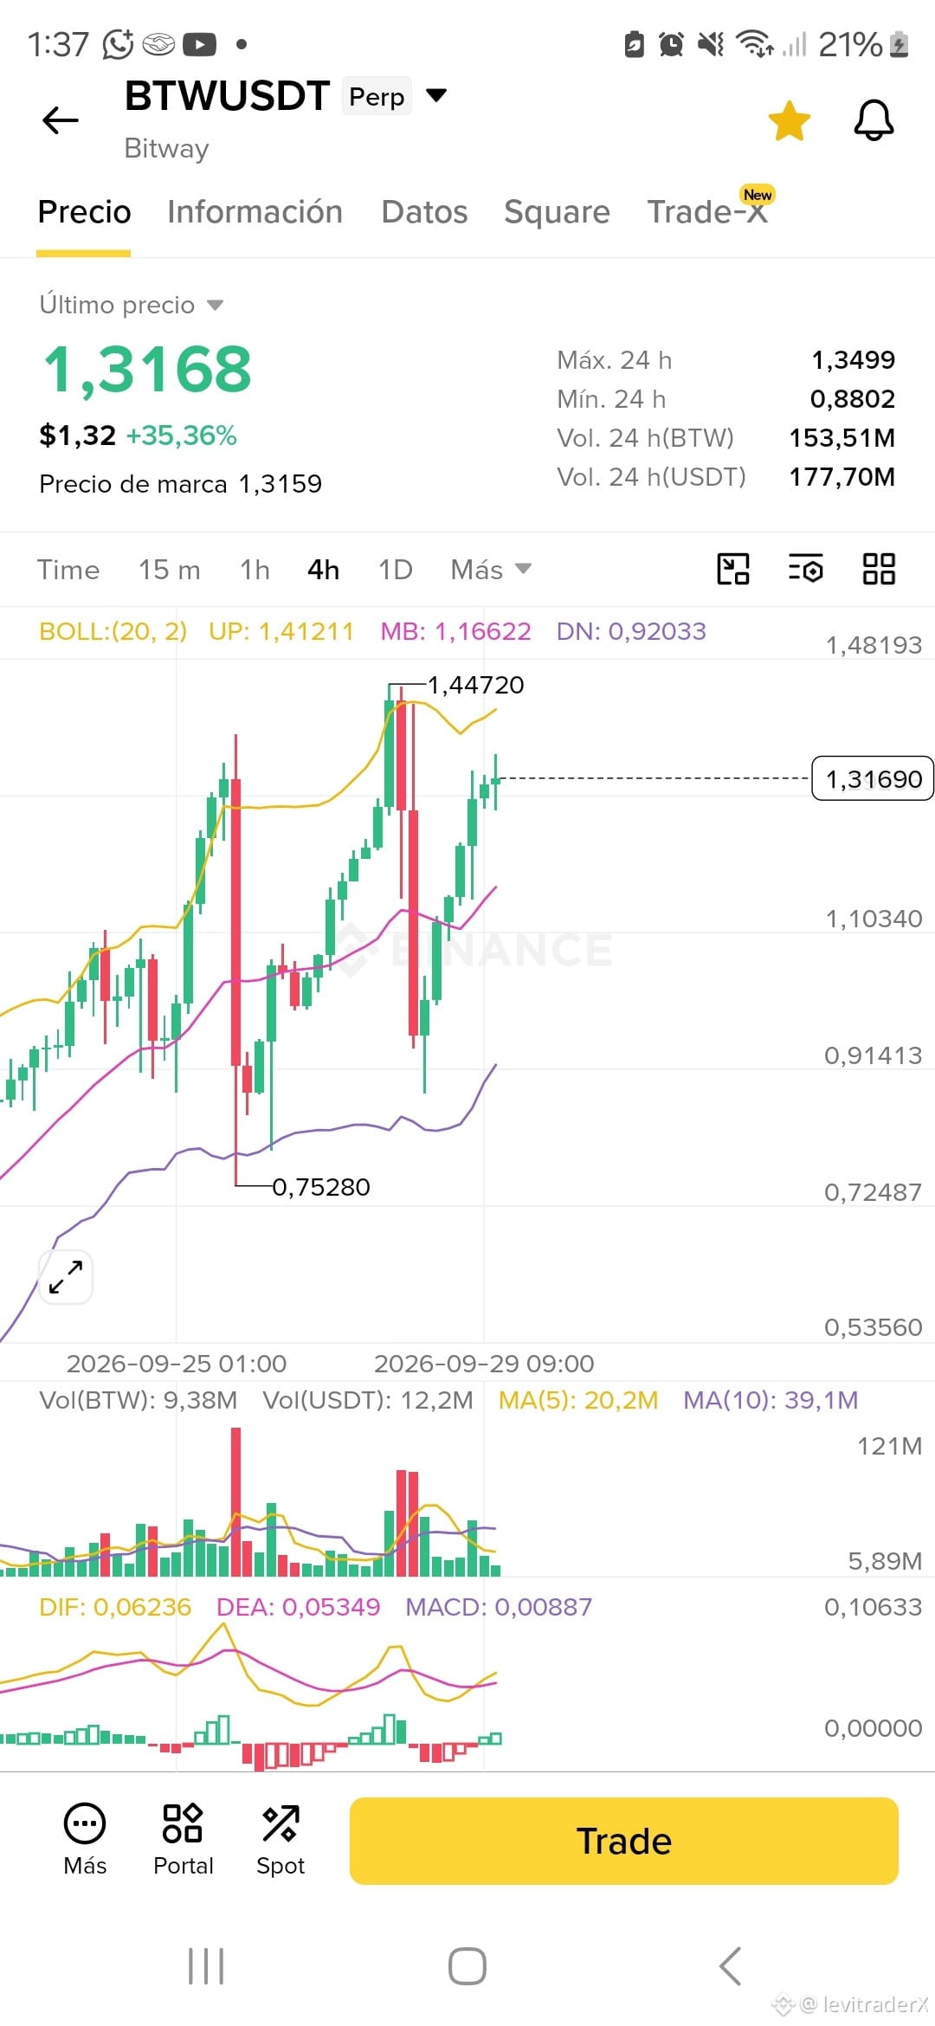Open the Portal icon
This screenshot has width=935, height=2026.
coord(183,1839)
